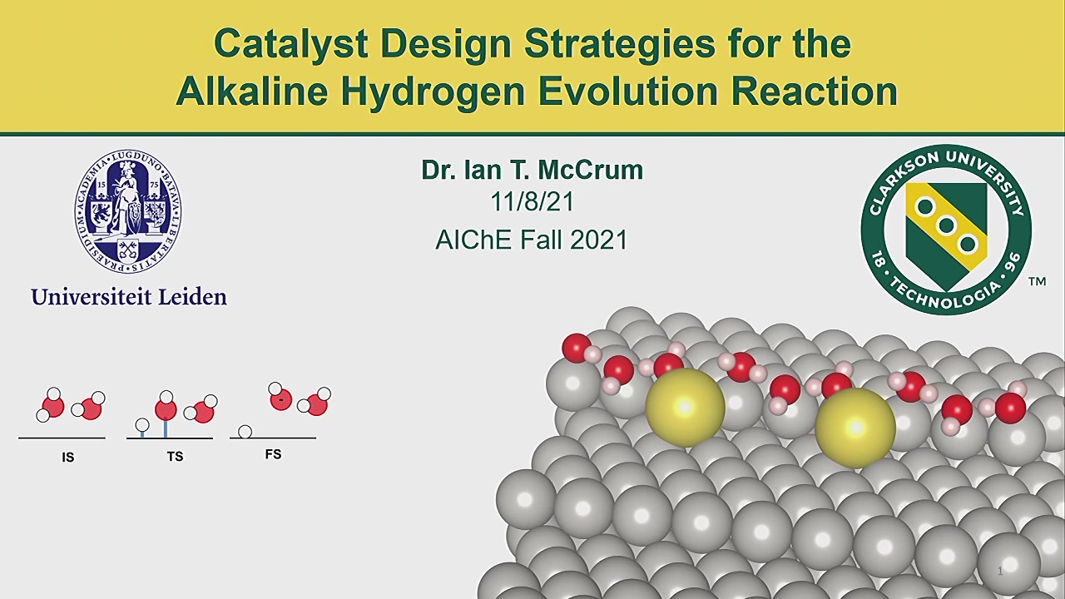Viewport: 1065px width, 599px height.
Task: Click the left yellow atom on the surface model
Action: [x=685, y=407]
